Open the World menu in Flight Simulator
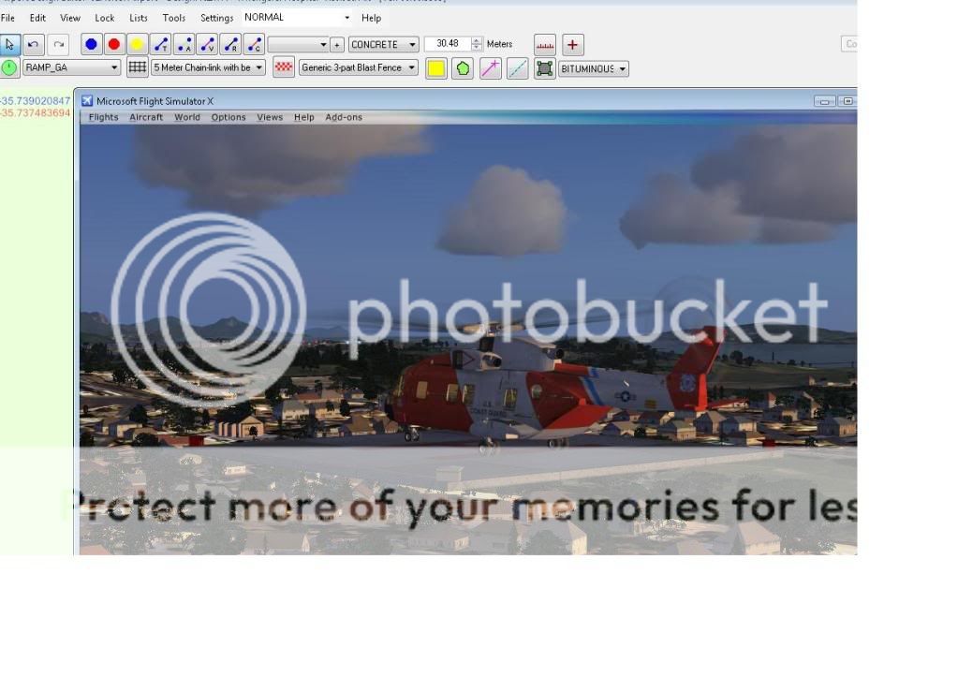The height and width of the screenshot is (692, 958). point(187,117)
